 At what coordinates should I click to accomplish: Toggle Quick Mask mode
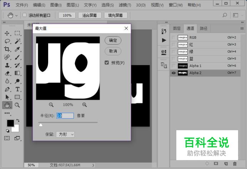pos(7,138)
